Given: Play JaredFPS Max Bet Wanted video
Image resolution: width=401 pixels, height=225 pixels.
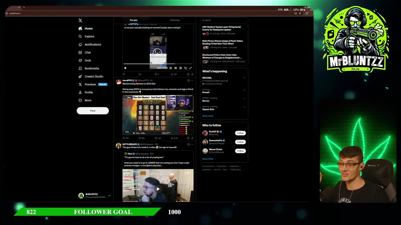Looking at the screenshot, I should tap(158, 115).
